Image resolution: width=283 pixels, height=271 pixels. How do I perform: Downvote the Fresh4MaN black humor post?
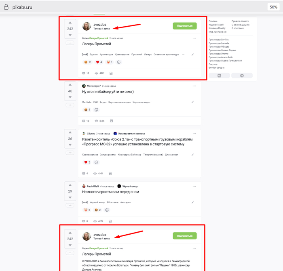click(70, 197)
